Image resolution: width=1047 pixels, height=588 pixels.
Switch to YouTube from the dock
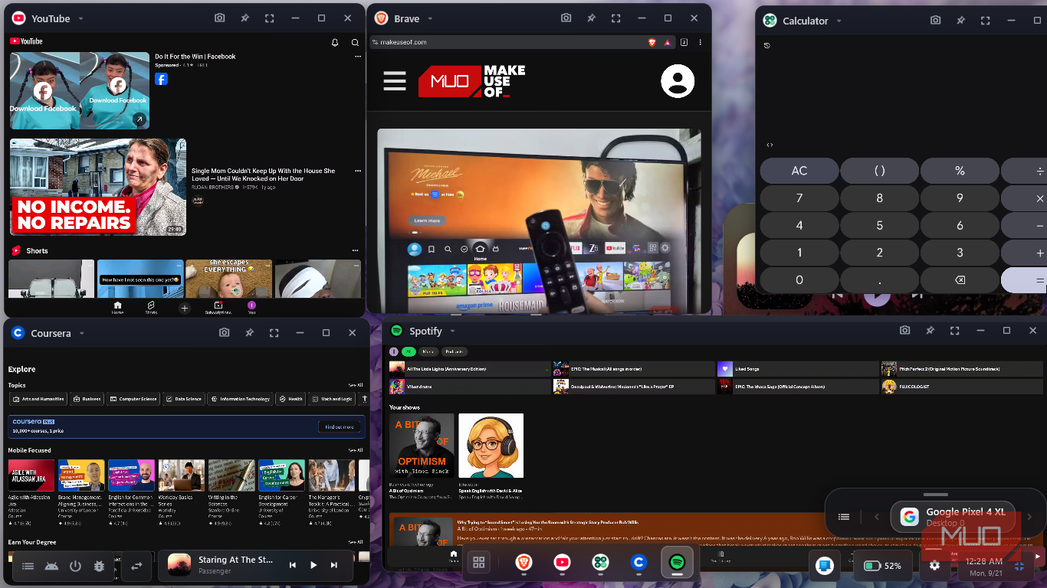562,563
